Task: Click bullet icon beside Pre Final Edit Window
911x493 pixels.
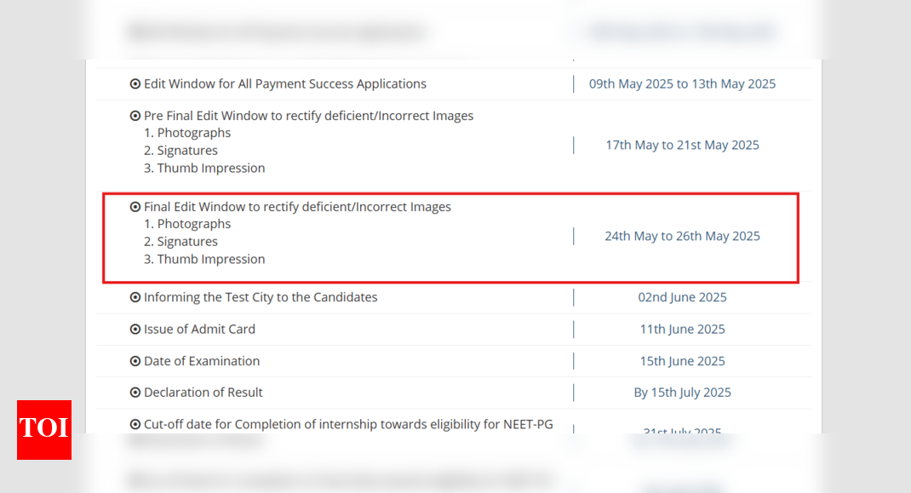Action: 135,116
